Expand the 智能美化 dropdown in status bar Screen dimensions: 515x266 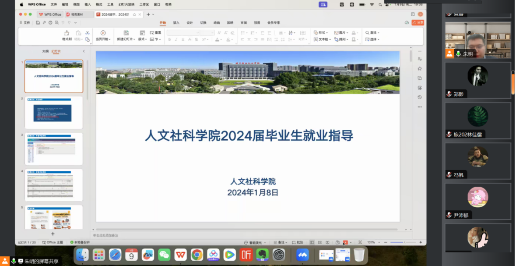(255, 242)
